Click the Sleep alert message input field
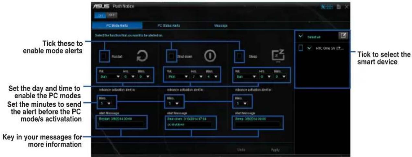This screenshot has width=412, height=157. 258,124
